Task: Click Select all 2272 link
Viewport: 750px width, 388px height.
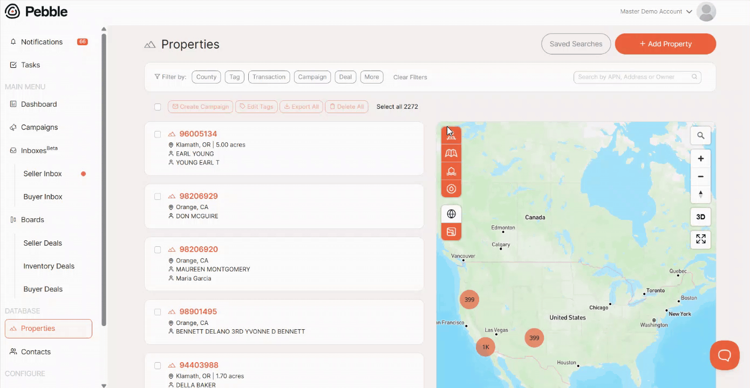Action: click(397, 107)
